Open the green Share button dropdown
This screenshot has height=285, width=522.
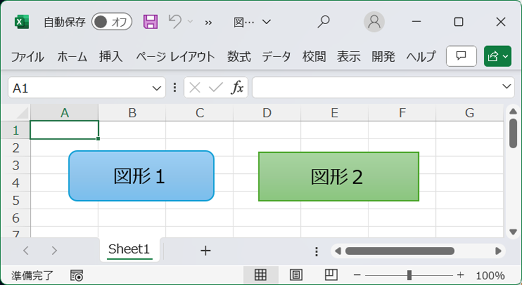(497, 56)
